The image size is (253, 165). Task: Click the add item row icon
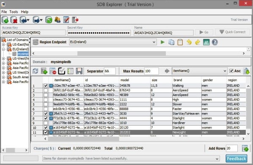coord(44,71)
